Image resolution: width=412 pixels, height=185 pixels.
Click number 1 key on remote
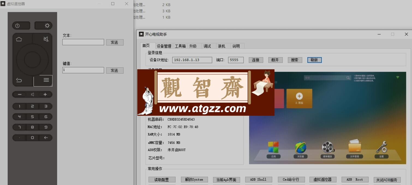pos(19,106)
